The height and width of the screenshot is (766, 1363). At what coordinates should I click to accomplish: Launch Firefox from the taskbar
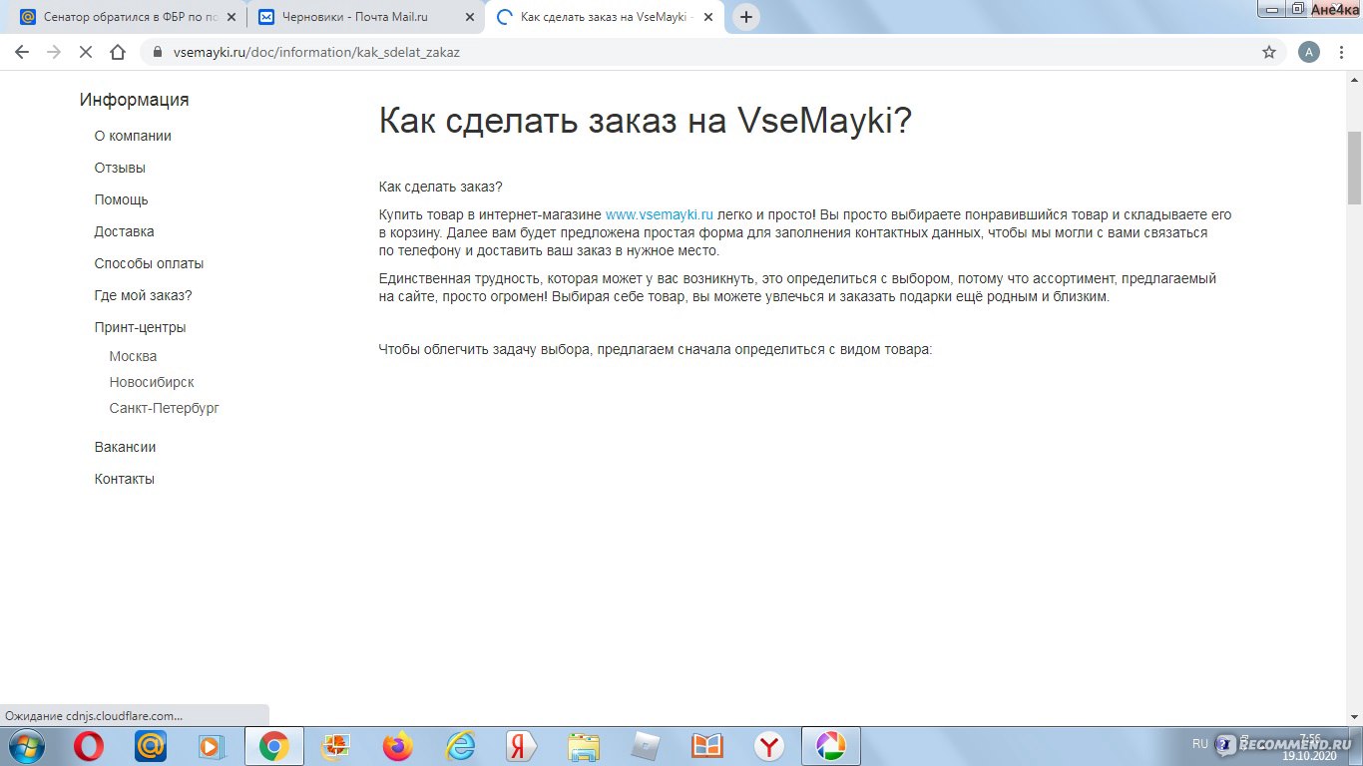click(397, 746)
